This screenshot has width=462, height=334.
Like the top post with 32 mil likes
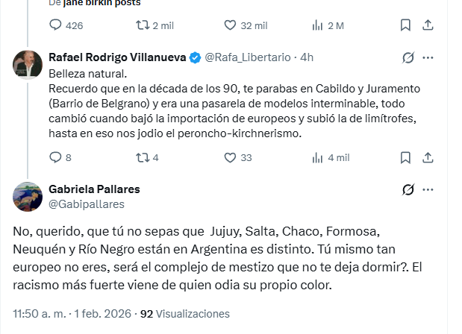coord(230,25)
